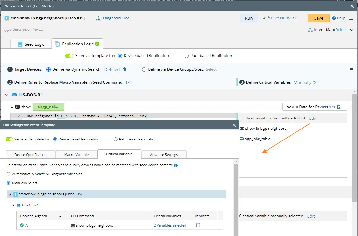The height and width of the screenshot is (236, 358).
Task: Open the 2 Variables Selected link
Action: pyautogui.click(x=170, y=225)
